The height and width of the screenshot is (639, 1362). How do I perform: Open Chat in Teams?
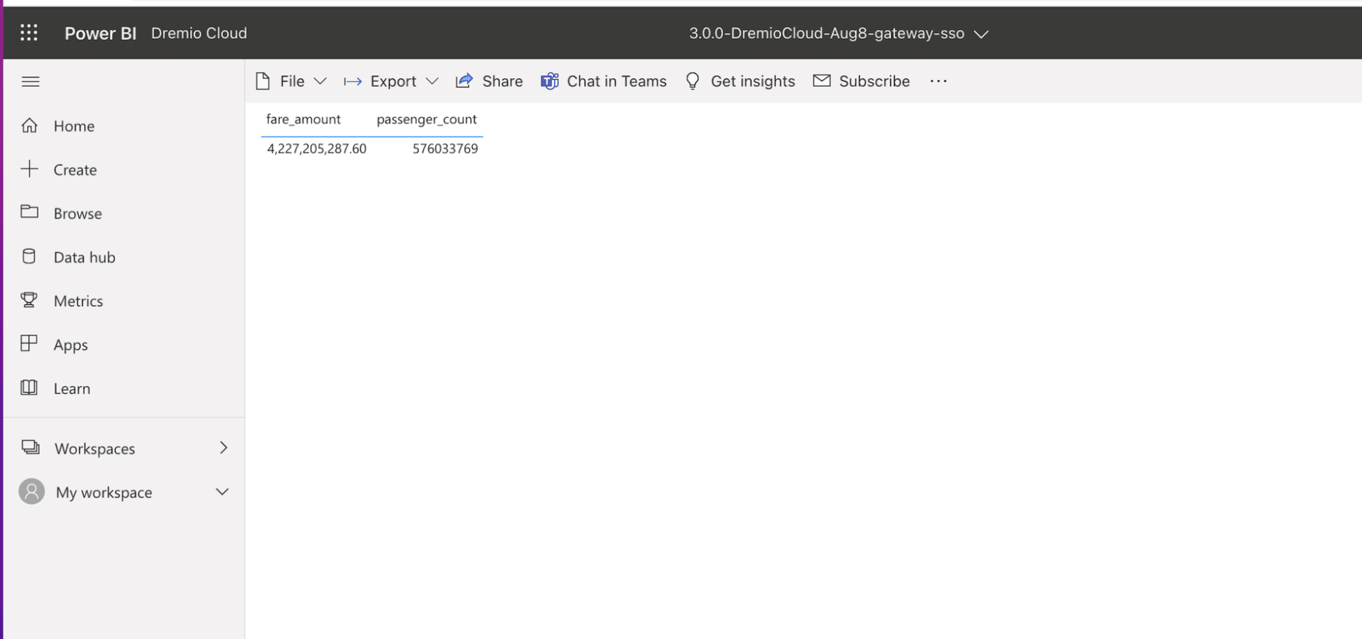pyautogui.click(x=604, y=81)
